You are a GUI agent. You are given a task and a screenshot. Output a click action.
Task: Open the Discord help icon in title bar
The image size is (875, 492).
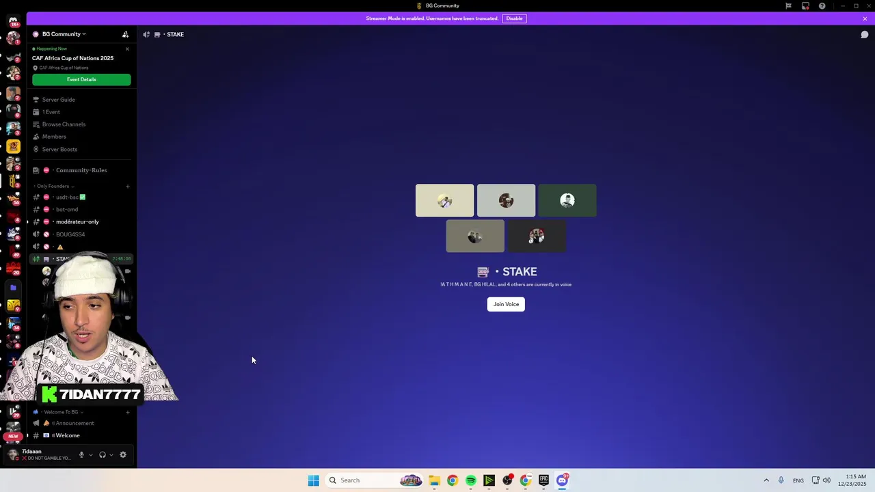(822, 5)
